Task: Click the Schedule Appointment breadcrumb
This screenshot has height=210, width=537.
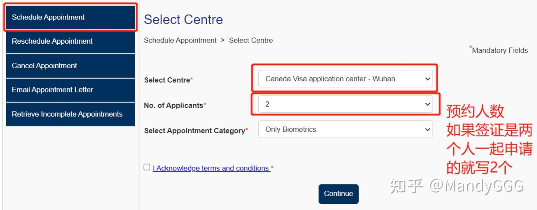Action: (180, 40)
